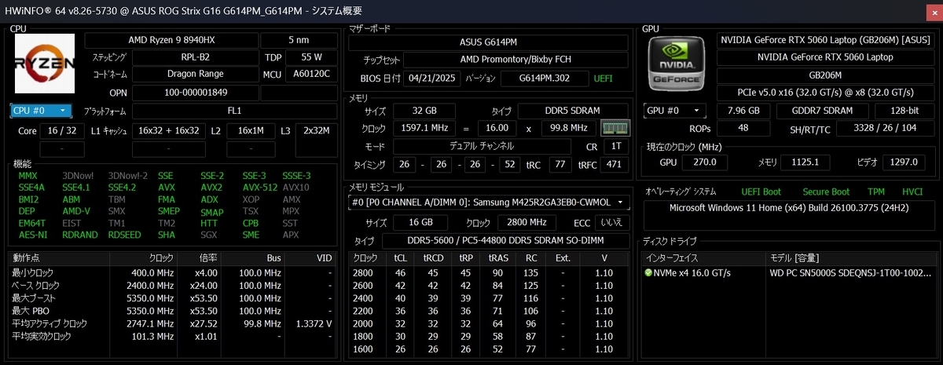The image size is (943, 365).
Task: Click the 3328 / 26 / 104 shader field
Action: pyautogui.click(x=884, y=128)
